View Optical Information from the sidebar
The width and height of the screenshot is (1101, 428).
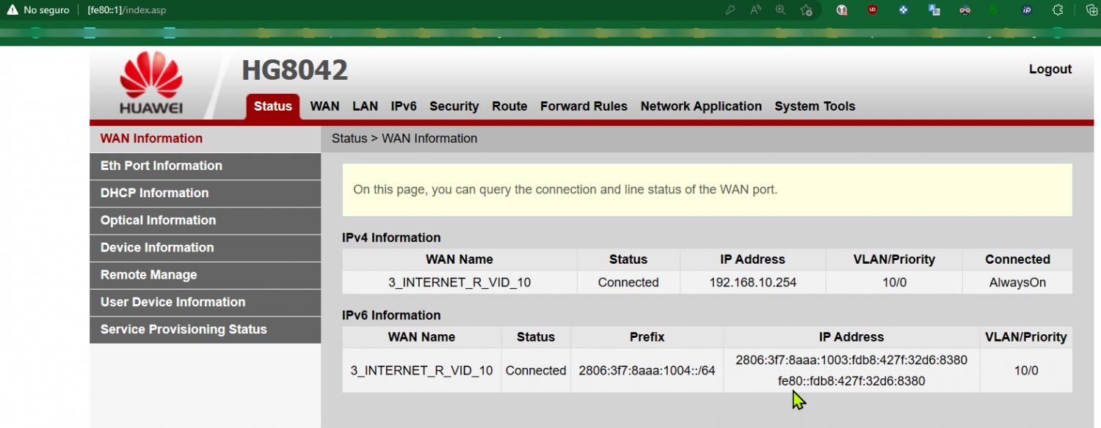(159, 220)
